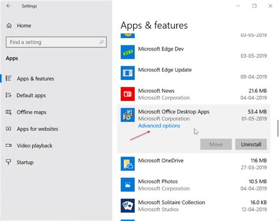Image resolution: width=279 pixels, height=221 pixels.
Task: Click the greyed Move button
Action: coord(216,145)
